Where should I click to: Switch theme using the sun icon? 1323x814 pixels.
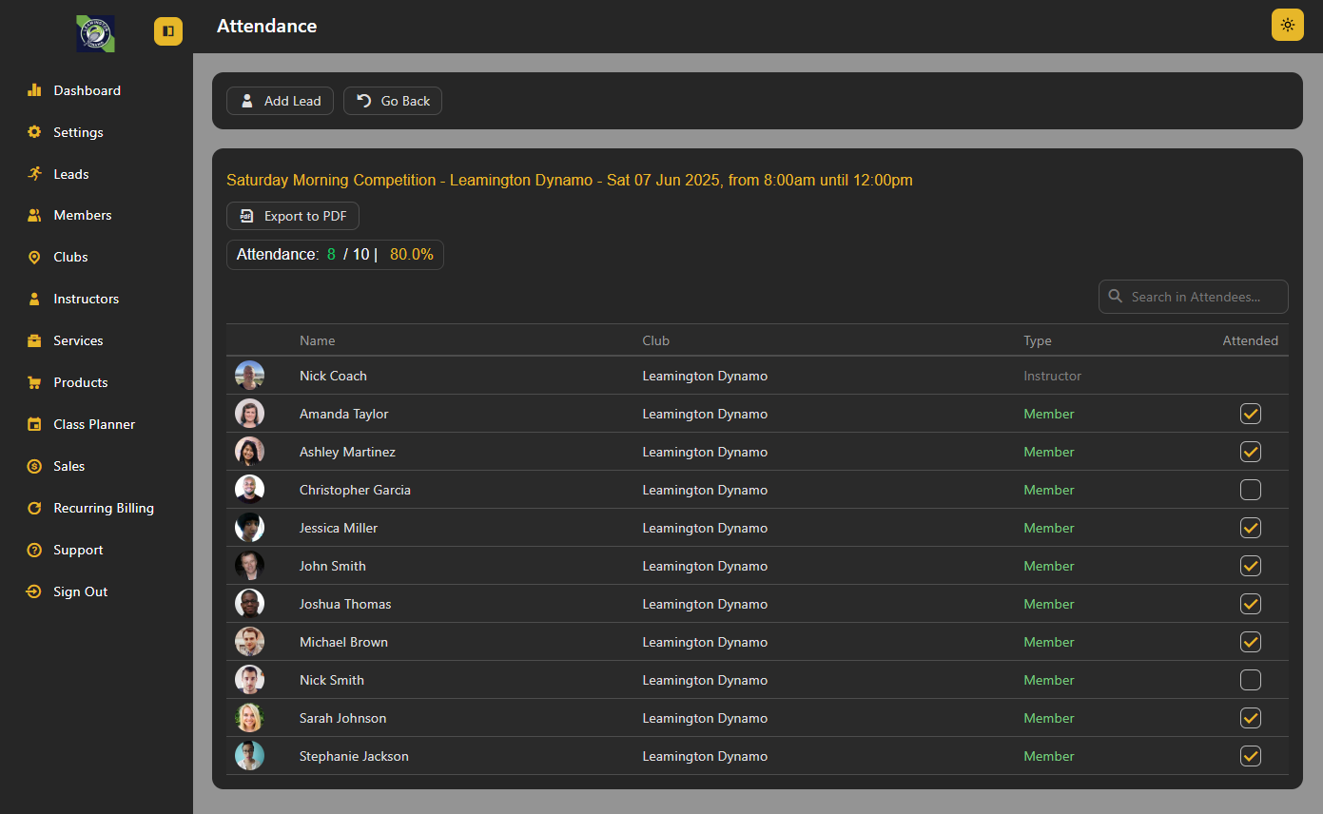1287,25
